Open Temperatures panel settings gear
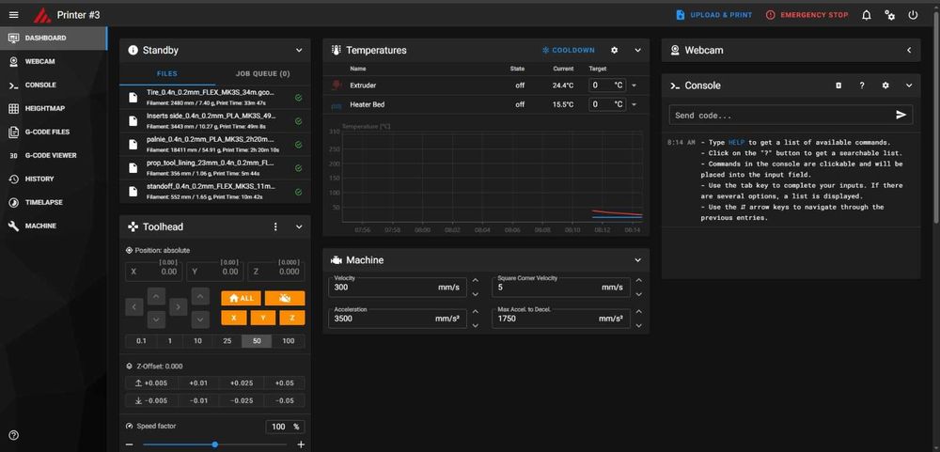 pyautogui.click(x=615, y=51)
